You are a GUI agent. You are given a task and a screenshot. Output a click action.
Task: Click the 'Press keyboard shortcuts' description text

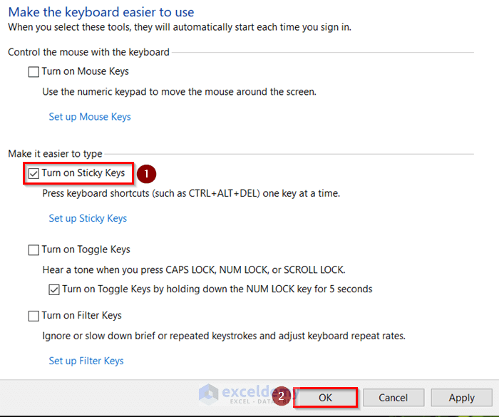[x=191, y=193]
